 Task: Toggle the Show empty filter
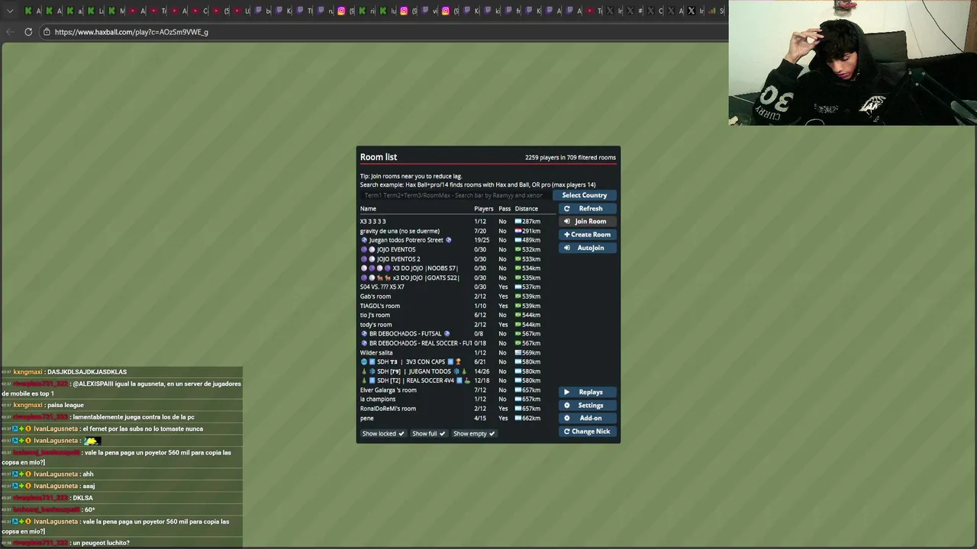[474, 434]
